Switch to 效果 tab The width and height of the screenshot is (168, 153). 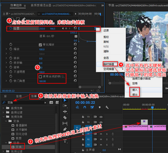34,96
